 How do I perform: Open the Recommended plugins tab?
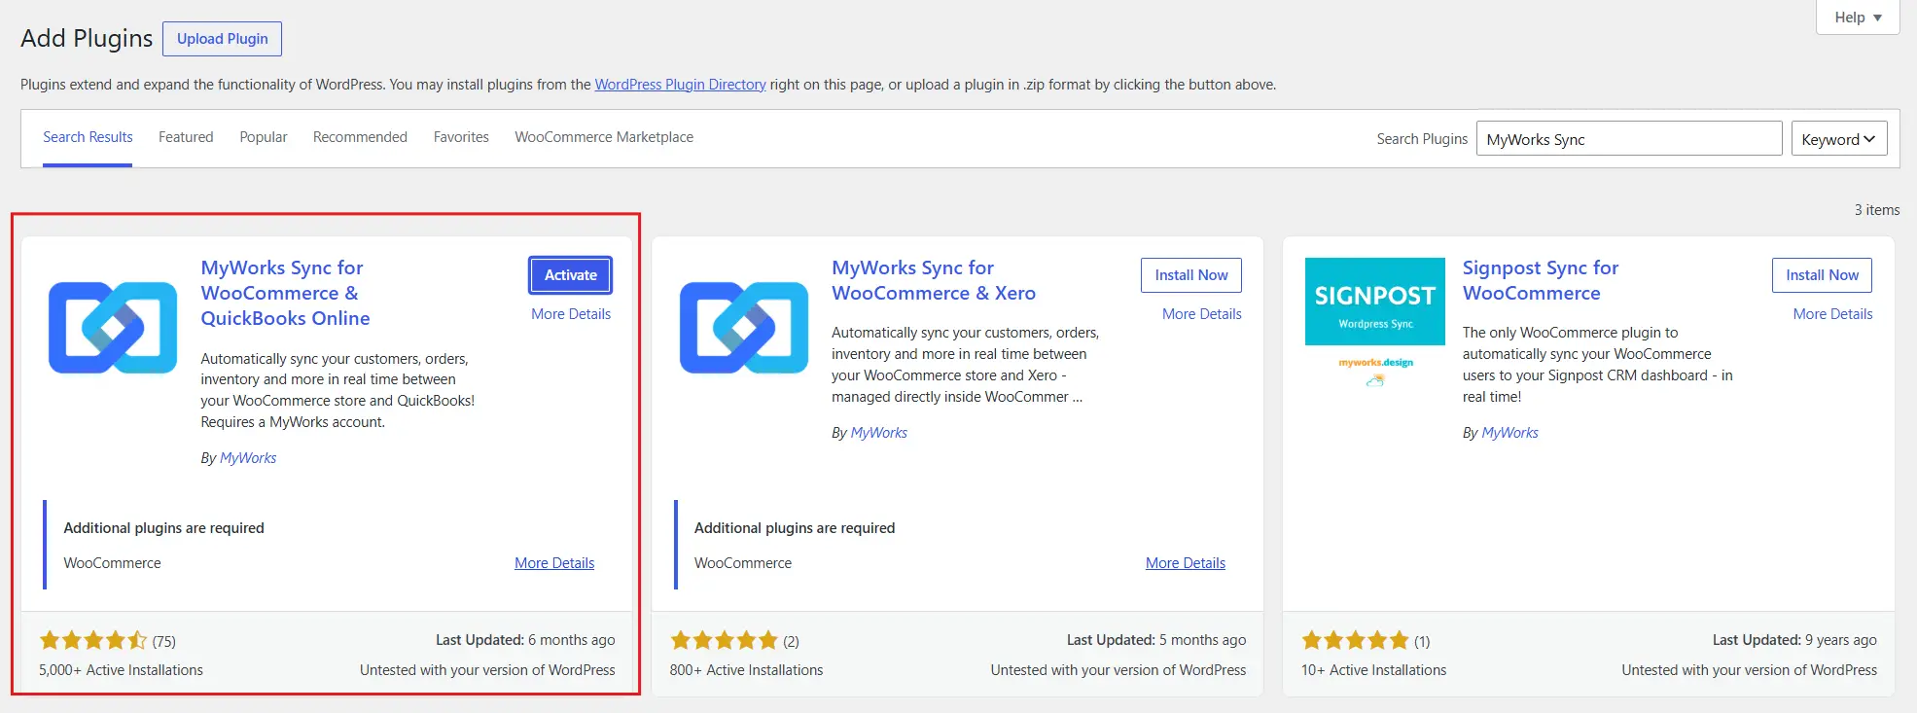[x=360, y=137]
